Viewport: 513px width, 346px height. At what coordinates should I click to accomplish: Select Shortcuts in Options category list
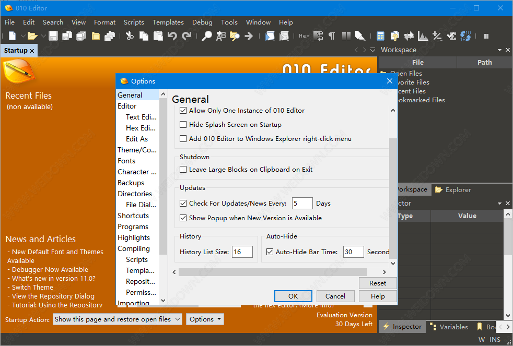click(x=133, y=216)
